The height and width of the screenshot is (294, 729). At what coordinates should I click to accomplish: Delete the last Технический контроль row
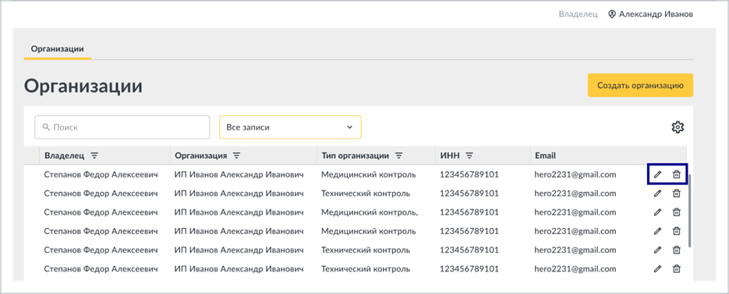click(677, 268)
